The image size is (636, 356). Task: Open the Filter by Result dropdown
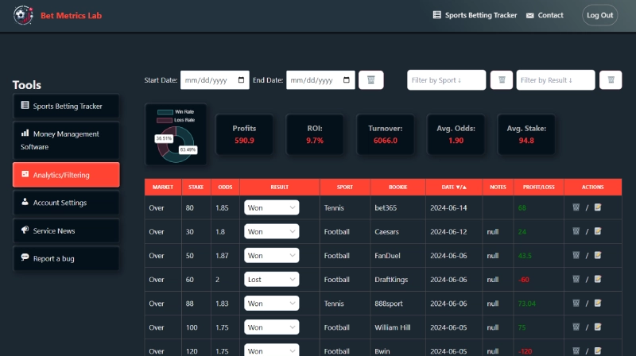coord(555,80)
